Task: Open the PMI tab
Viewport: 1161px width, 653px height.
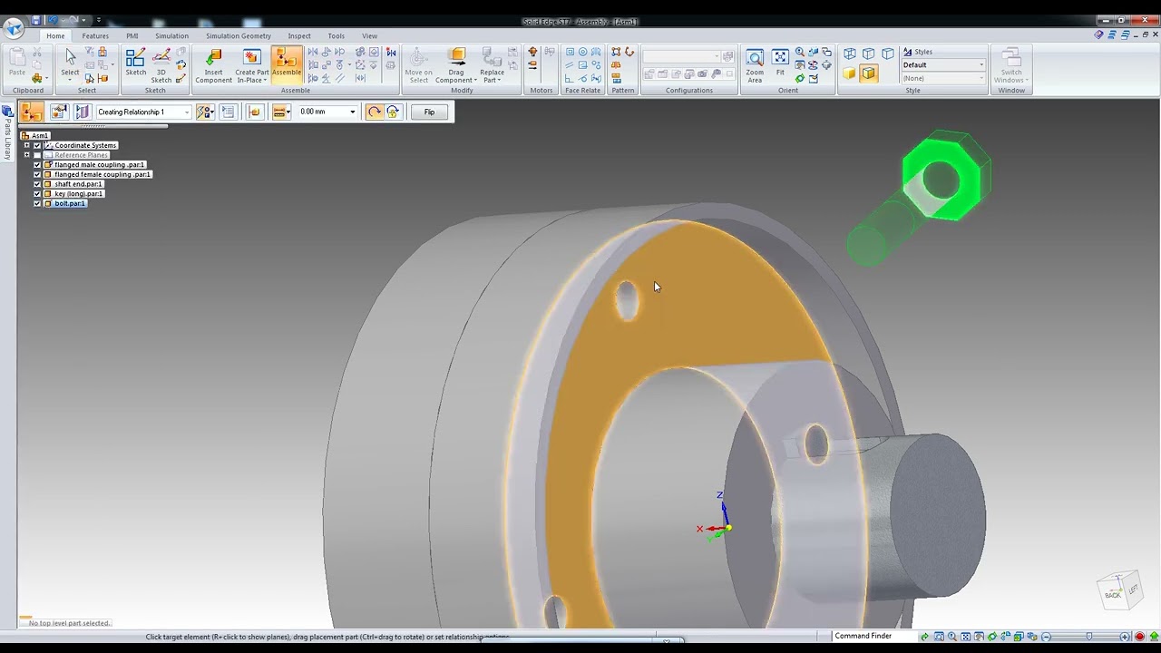Action: [132, 36]
